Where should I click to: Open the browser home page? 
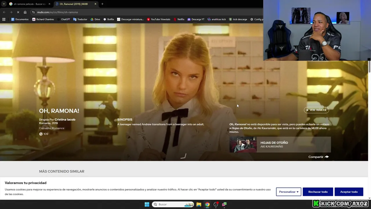(x=25, y=12)
